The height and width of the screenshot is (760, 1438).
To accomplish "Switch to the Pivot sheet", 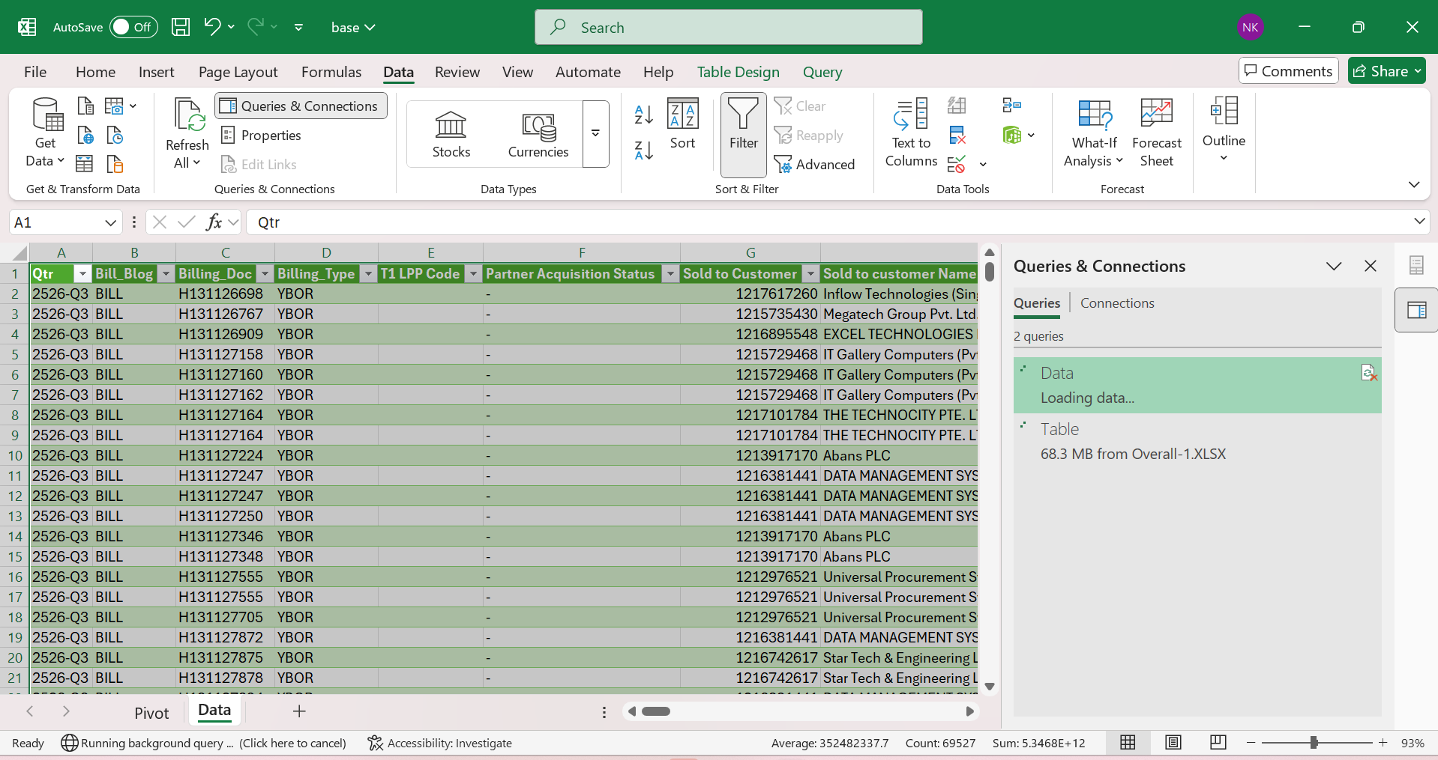I will (x=151, y=712).
